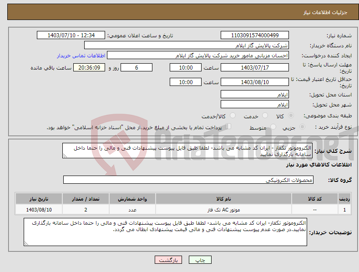Click the row number cell 1
The height and width of the screenshot is (272, 359).
(344, 210)
